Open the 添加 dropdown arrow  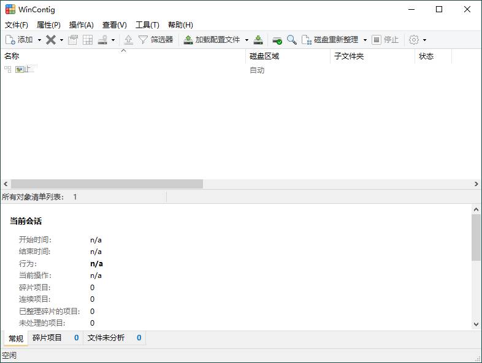point(39,40)
